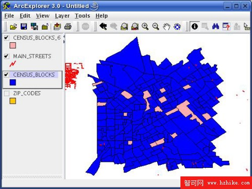
Task: Go to previous extent with black arrow icon
Action: (x=103, y=27)
